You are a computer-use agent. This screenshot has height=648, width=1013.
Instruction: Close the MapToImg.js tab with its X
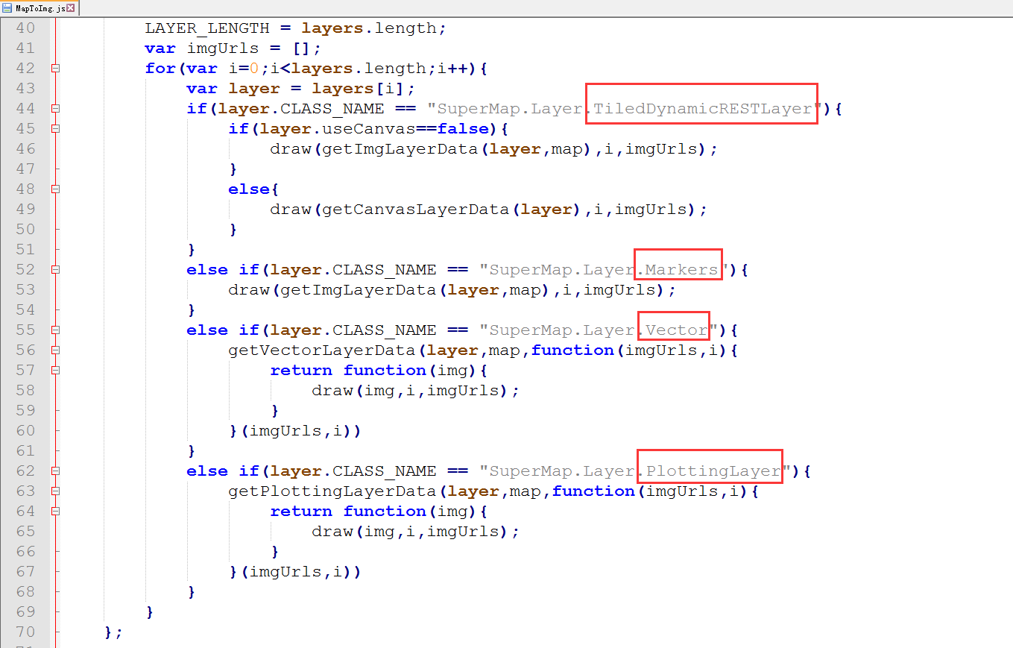coord(71,8)
